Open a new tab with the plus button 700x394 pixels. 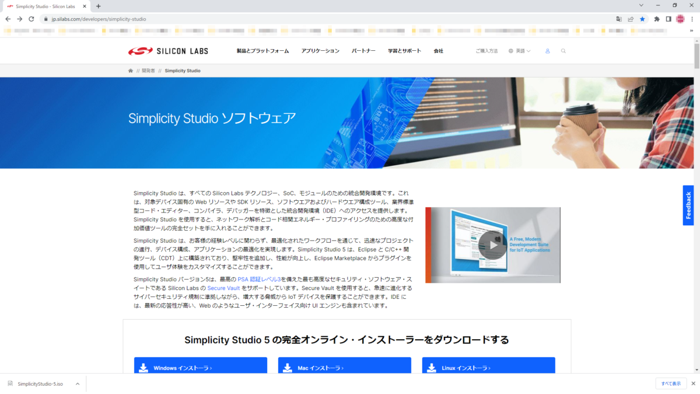pos(98,6)
